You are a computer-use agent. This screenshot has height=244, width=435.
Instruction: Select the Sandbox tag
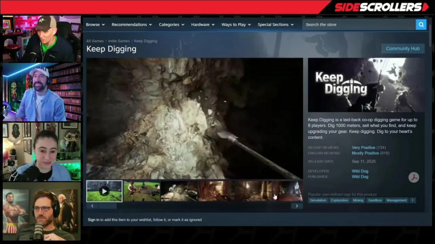375,200
